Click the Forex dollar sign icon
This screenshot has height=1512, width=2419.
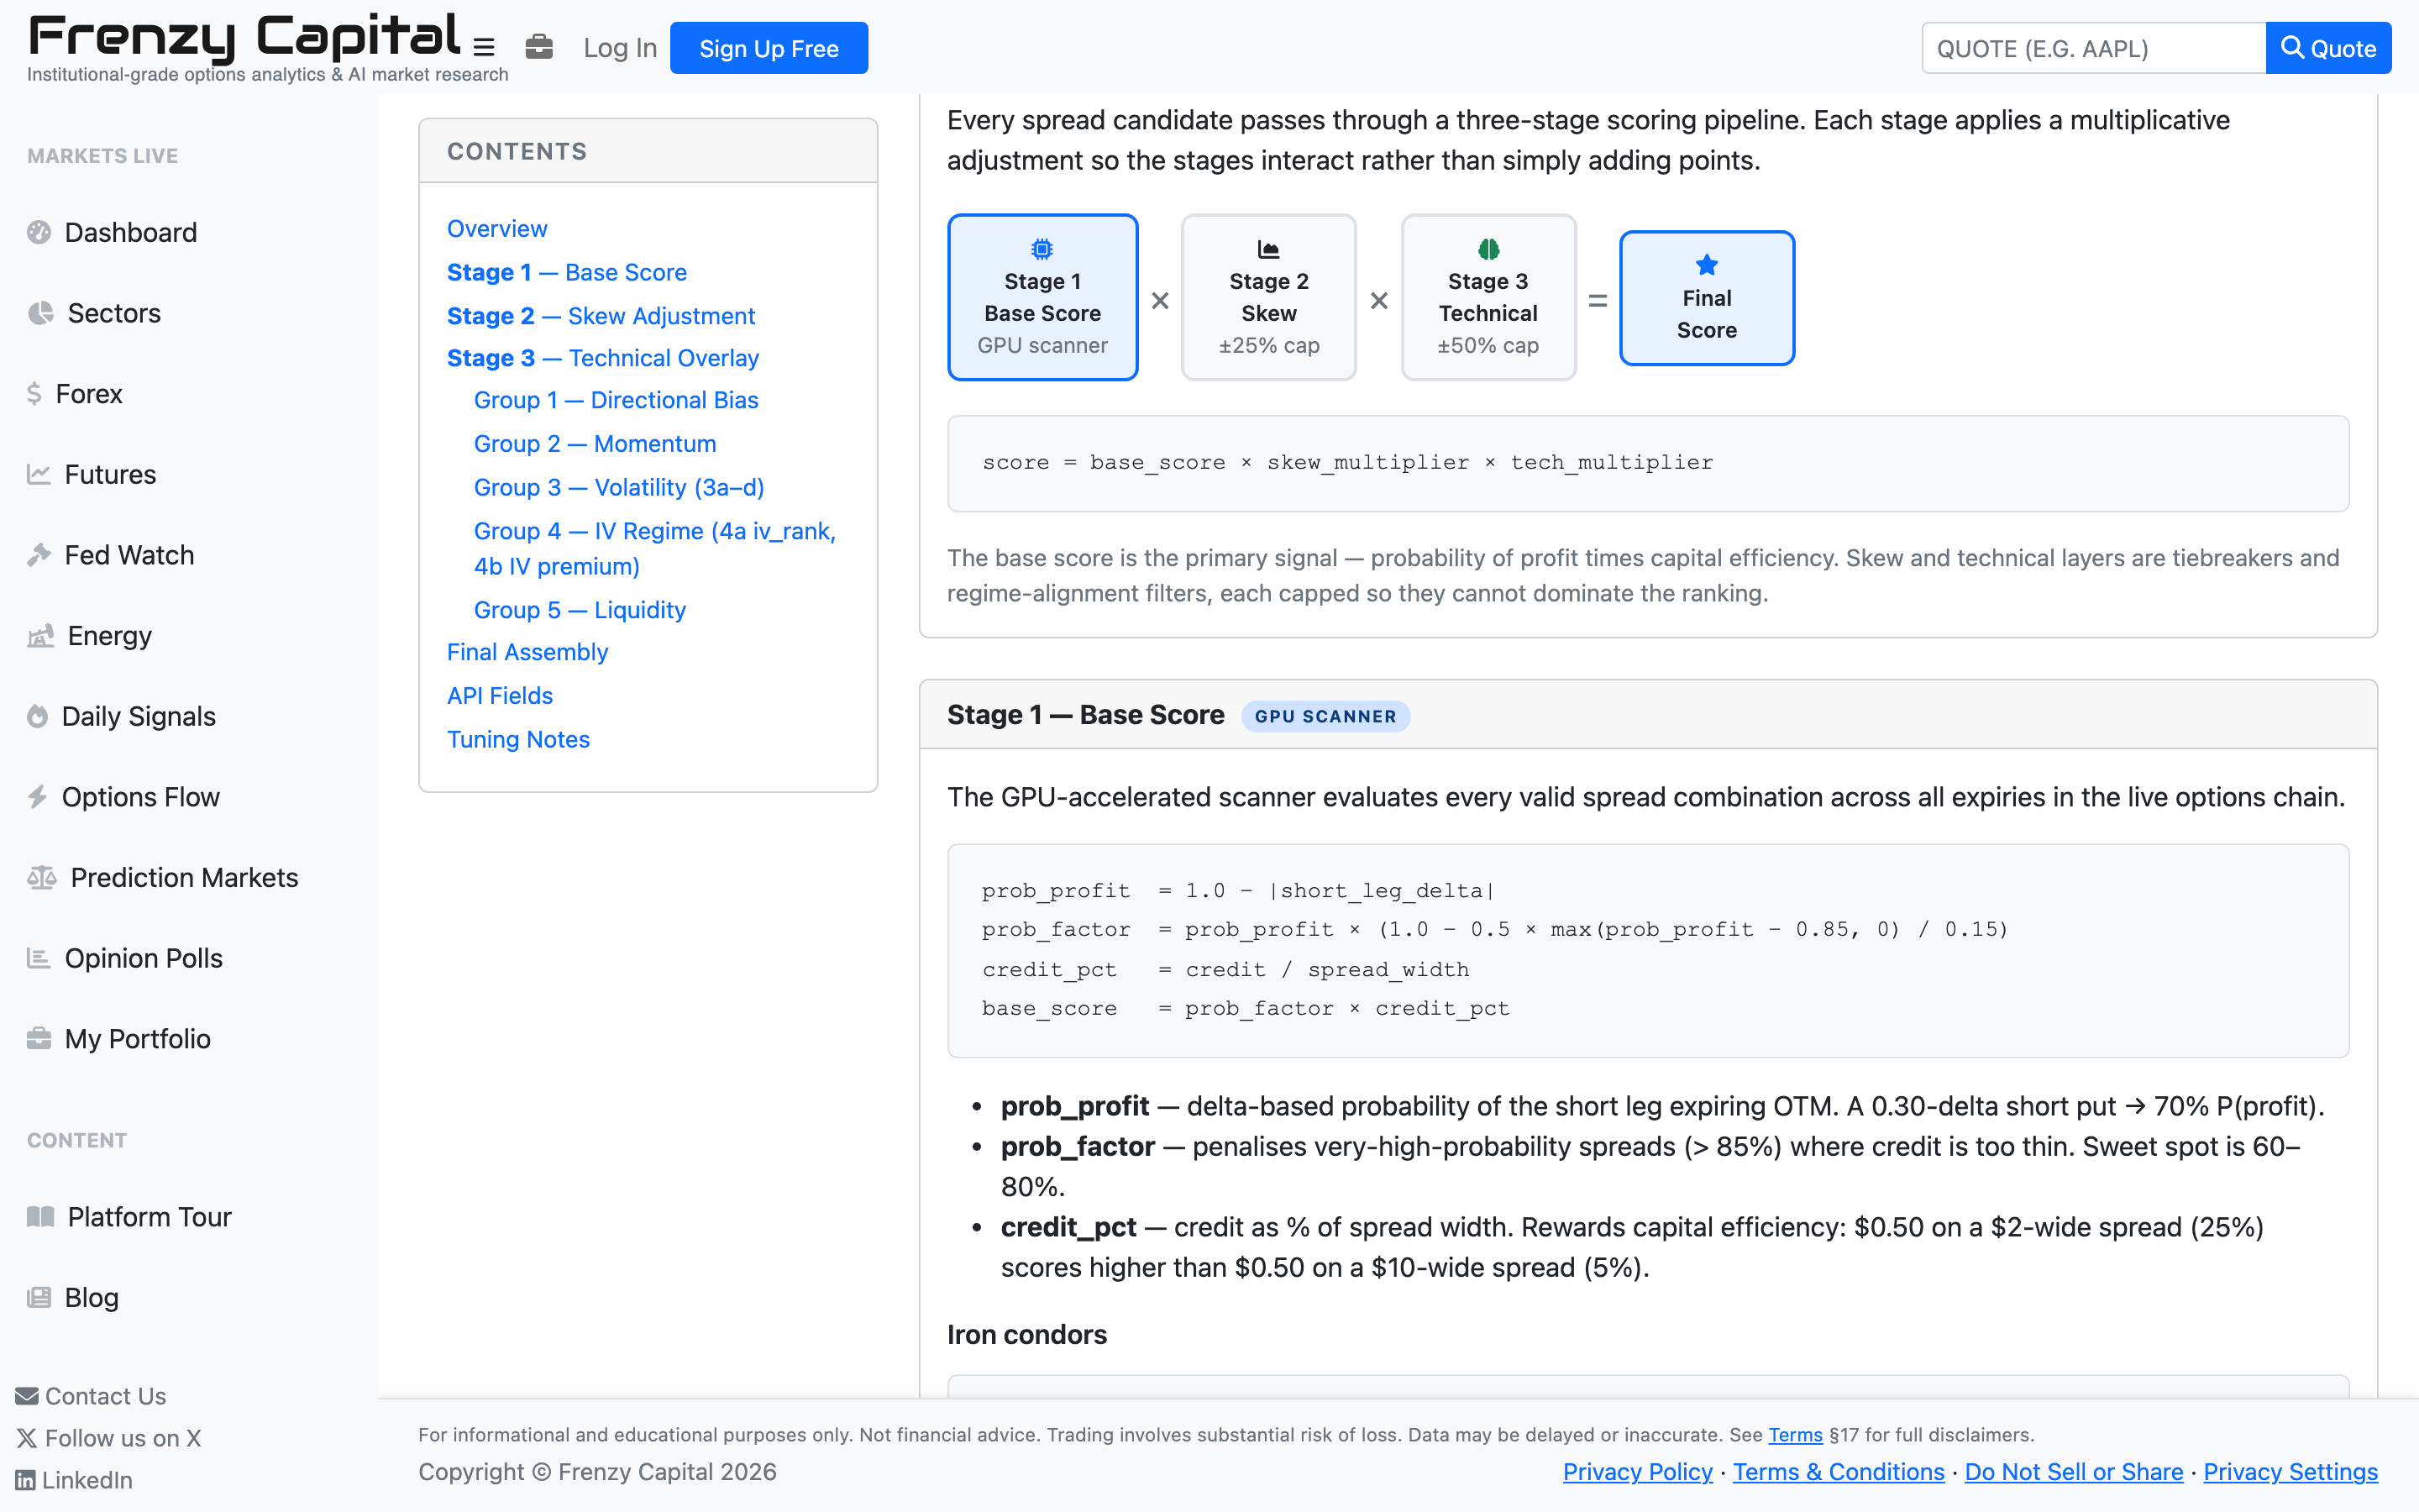[x=34, y=394]
